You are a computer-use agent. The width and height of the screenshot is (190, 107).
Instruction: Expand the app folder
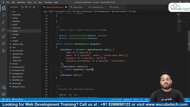pos(24,11)
